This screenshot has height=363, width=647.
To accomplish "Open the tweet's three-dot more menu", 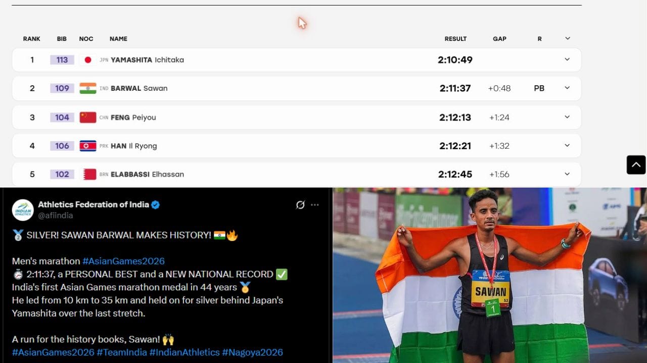I will tap(315, 205).
